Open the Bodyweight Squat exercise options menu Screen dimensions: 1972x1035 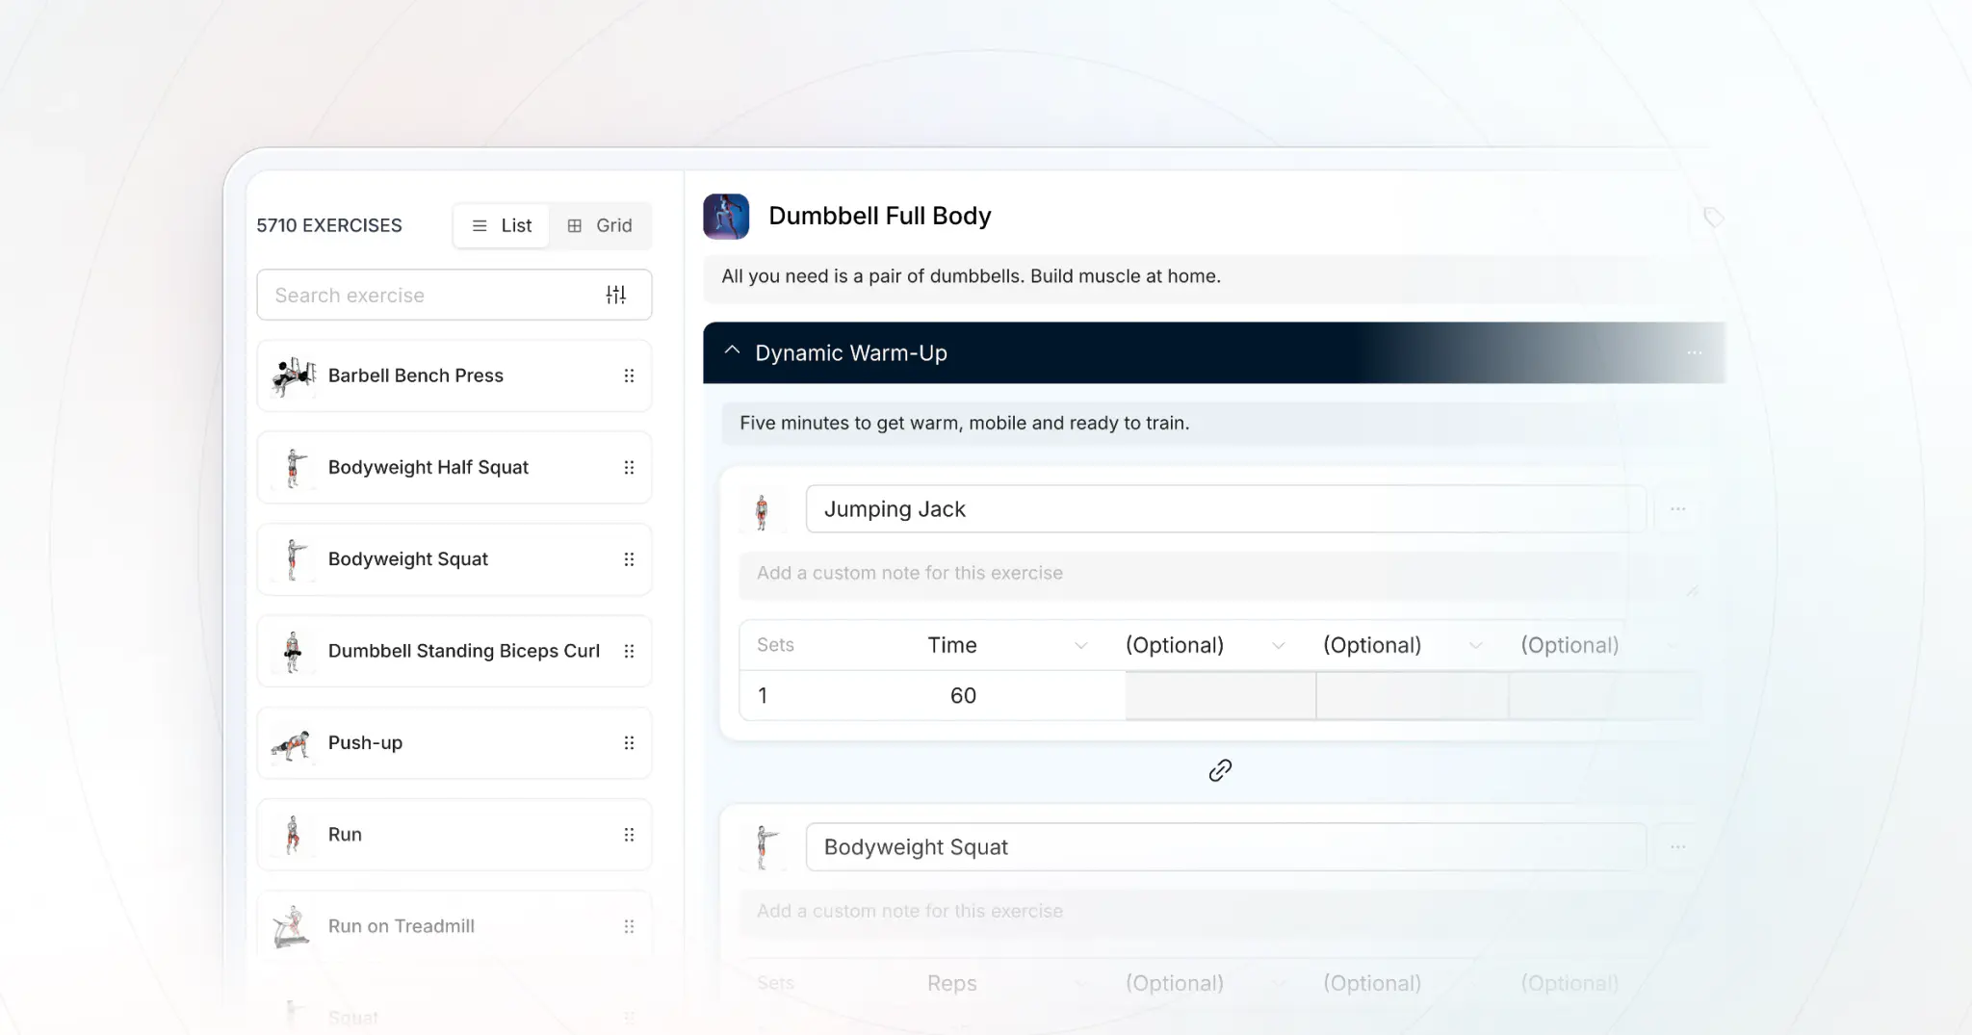click(1678, 846)
